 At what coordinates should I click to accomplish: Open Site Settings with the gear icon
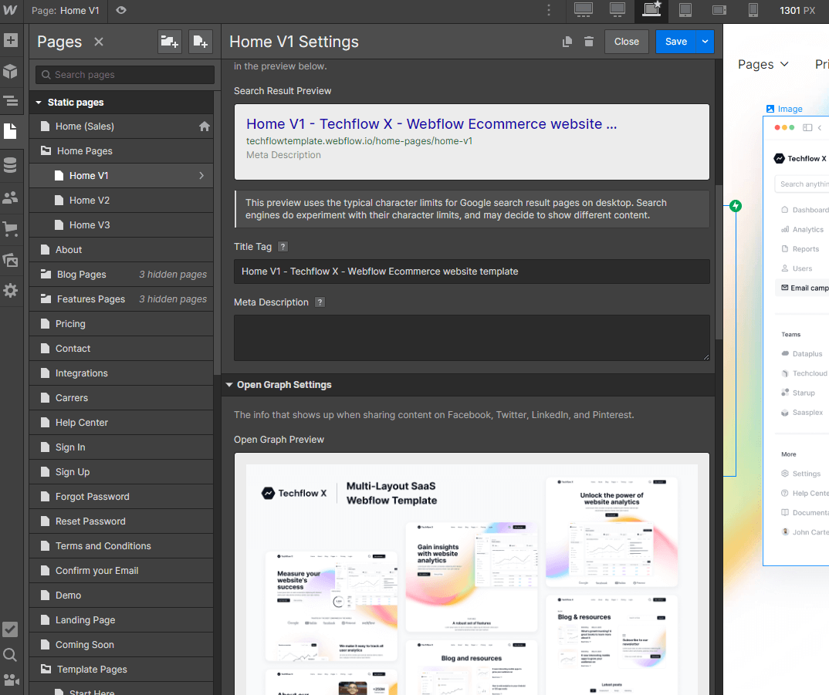(x=12, y=290)
